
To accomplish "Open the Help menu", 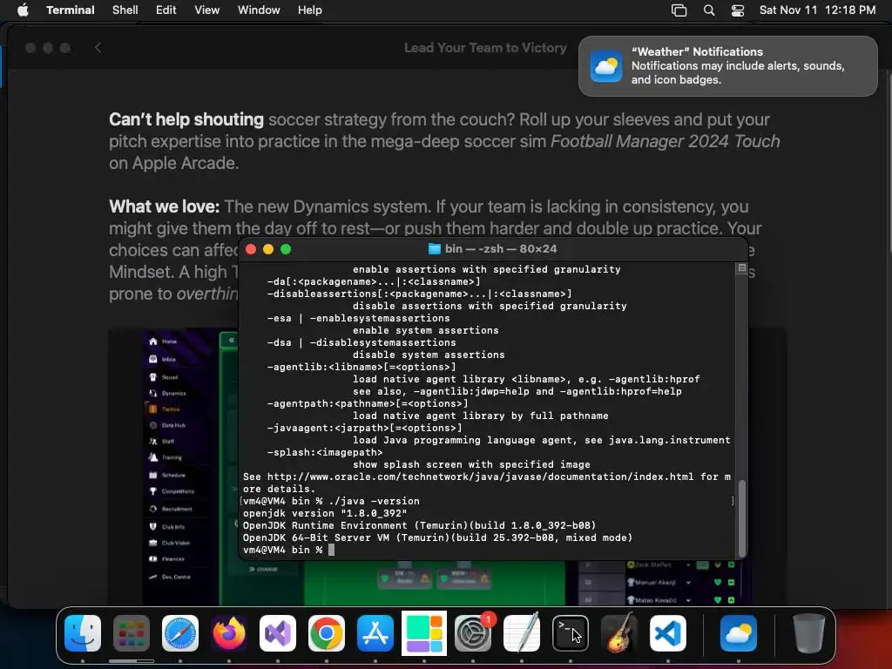I will (310, 10).
